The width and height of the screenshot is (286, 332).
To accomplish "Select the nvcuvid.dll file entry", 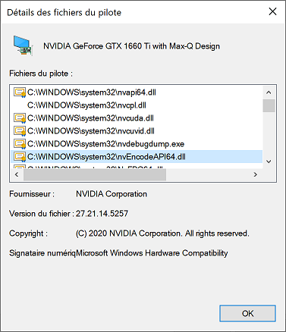I will coord(91,131).
